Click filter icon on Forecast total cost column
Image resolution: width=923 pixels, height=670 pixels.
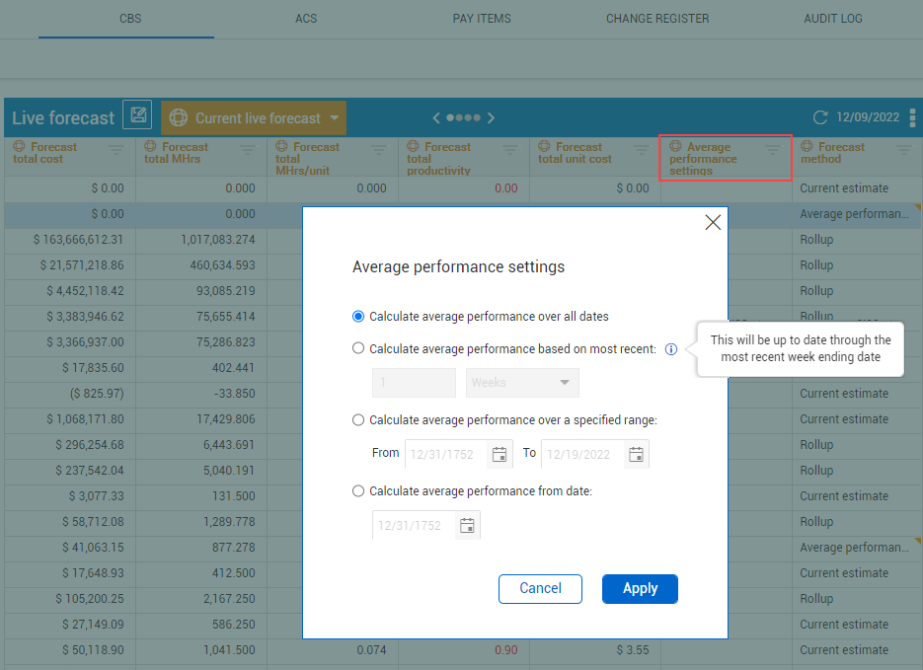(116, 149)
